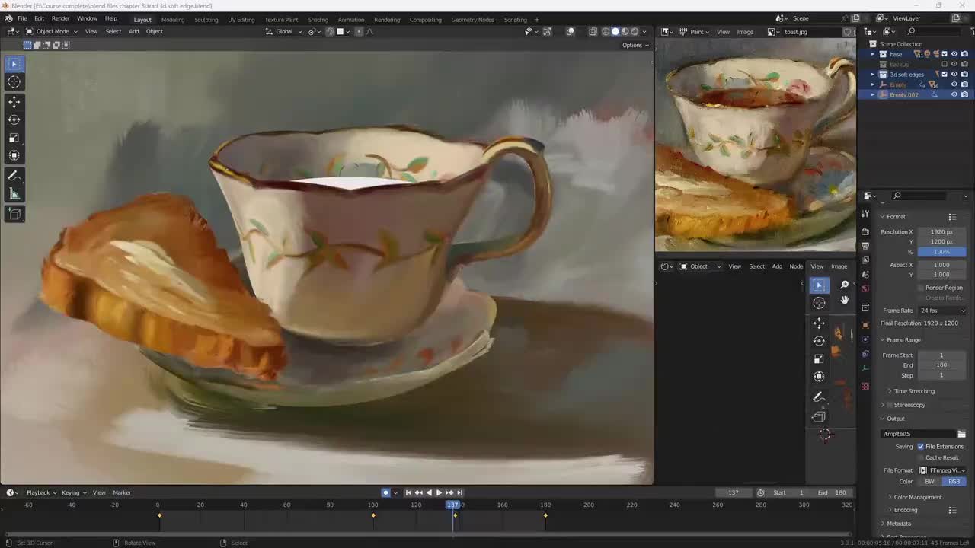The height and width of the screenshot is (548, 975).
Task: Switch to the Geometry Nodes workspace tab
Action: click(x=472, y=19)
